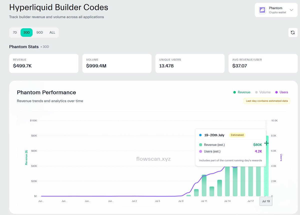Click the $999.4M volume value
The height and width of the screenshot is (215, 300).
(96, 66)
